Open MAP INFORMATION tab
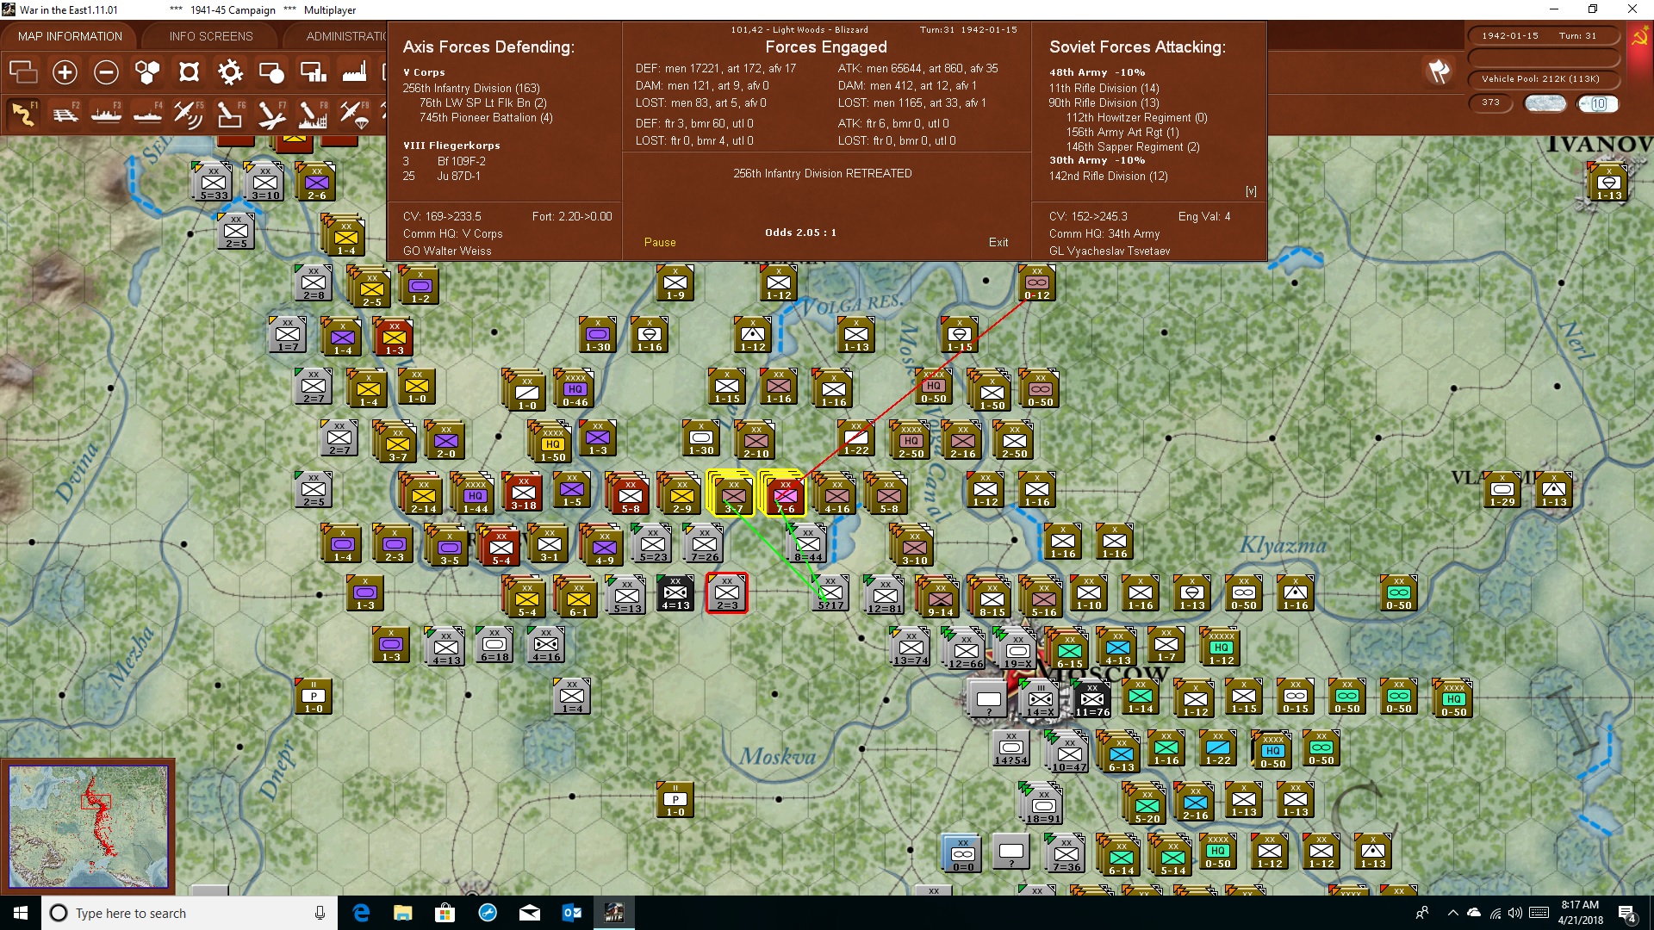Viewport: 1654px width, 930px height. pos(70,36)
